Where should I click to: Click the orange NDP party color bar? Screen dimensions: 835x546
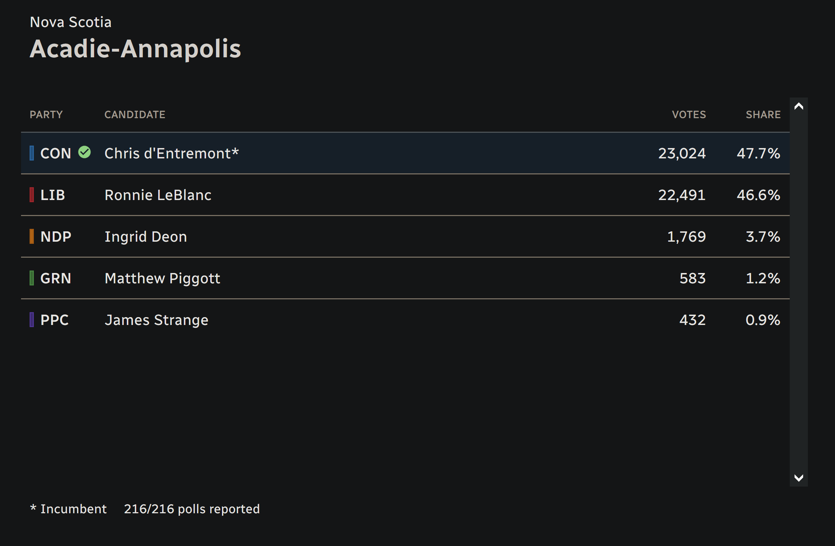[32, 236]
